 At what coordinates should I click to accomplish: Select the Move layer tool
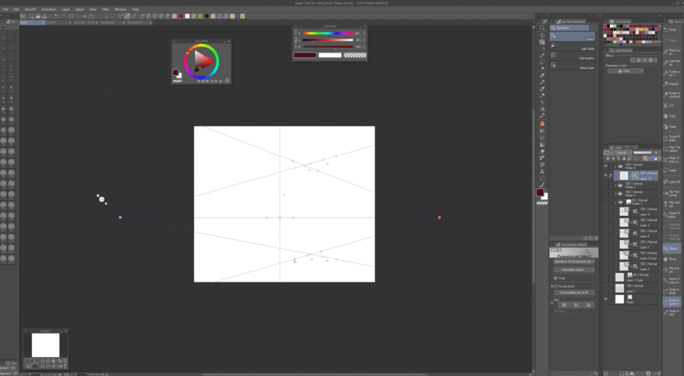(543, 36)
